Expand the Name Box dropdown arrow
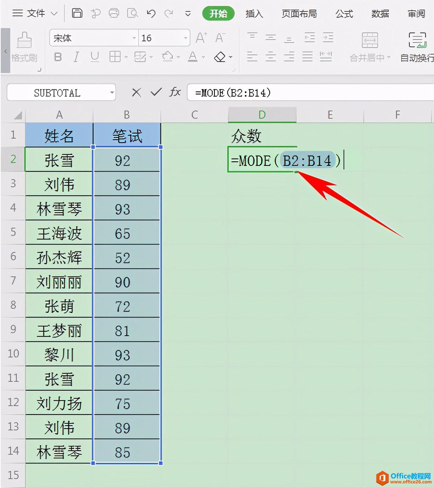The height and width of the screenshot is (488, 434). (x=112, y=93)
